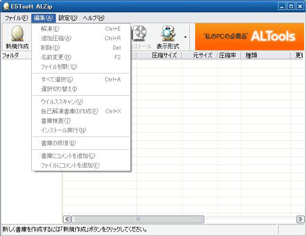
Task: Open the ファイル(F) menu
Action: [x=17, y=18]
